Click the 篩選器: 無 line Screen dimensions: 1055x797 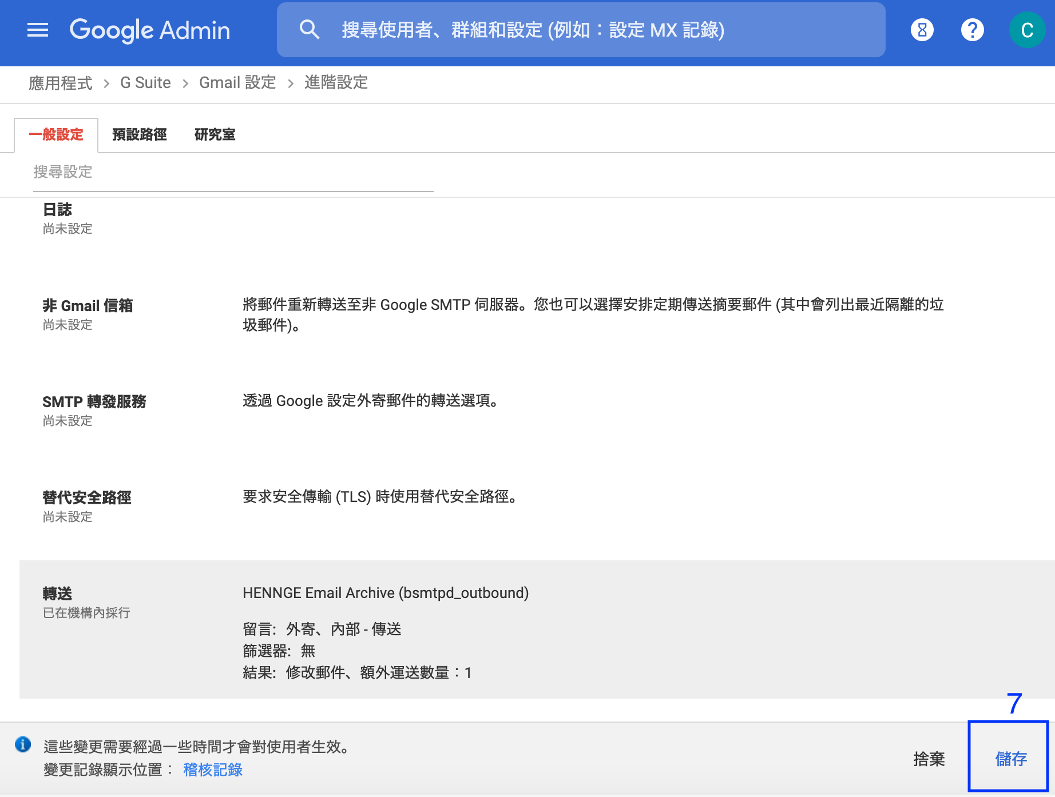point(279,651)
